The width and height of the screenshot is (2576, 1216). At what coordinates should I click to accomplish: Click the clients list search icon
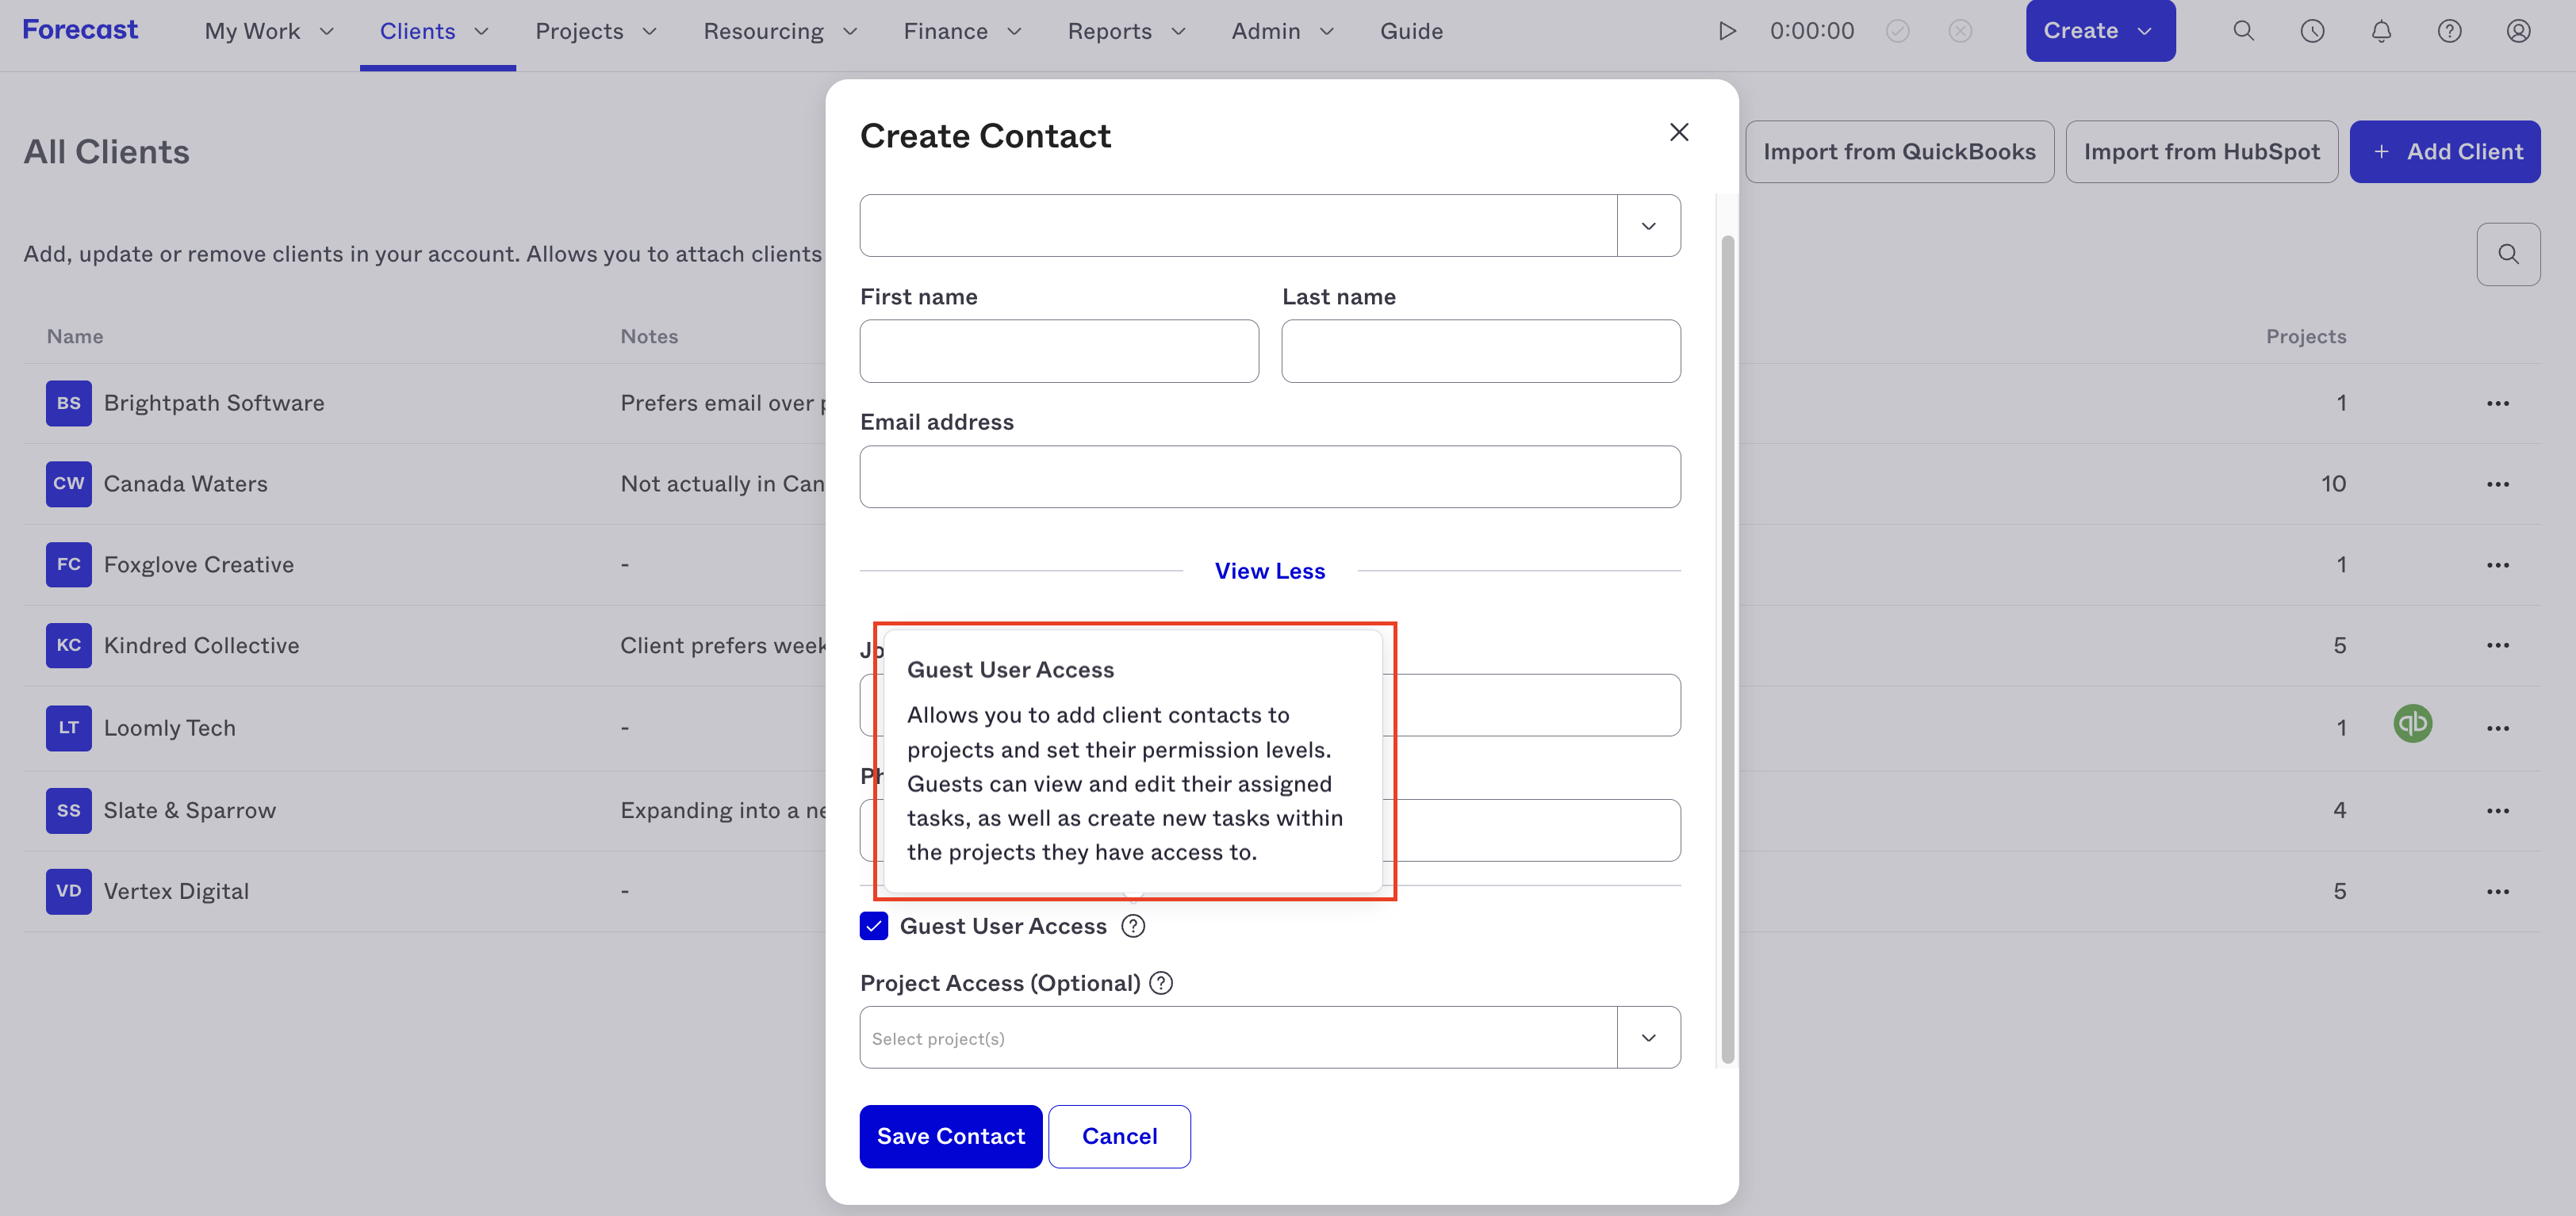2508,254
